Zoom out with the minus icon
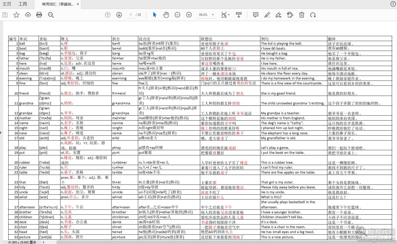The height and width of the screenshot is (244, 397). pyautogui.click(x=178, y=15)
